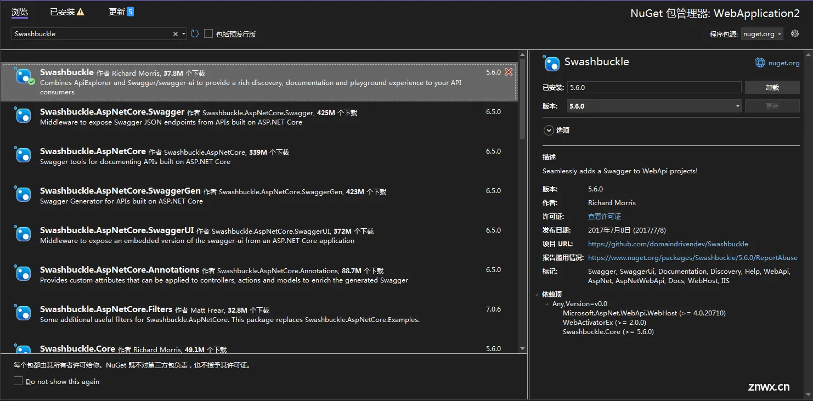The height and width of the screenshot is (401, 813).
Task: Select Swashbuckle.AspNetCore.Annotations package name
Action: (120, 270)
